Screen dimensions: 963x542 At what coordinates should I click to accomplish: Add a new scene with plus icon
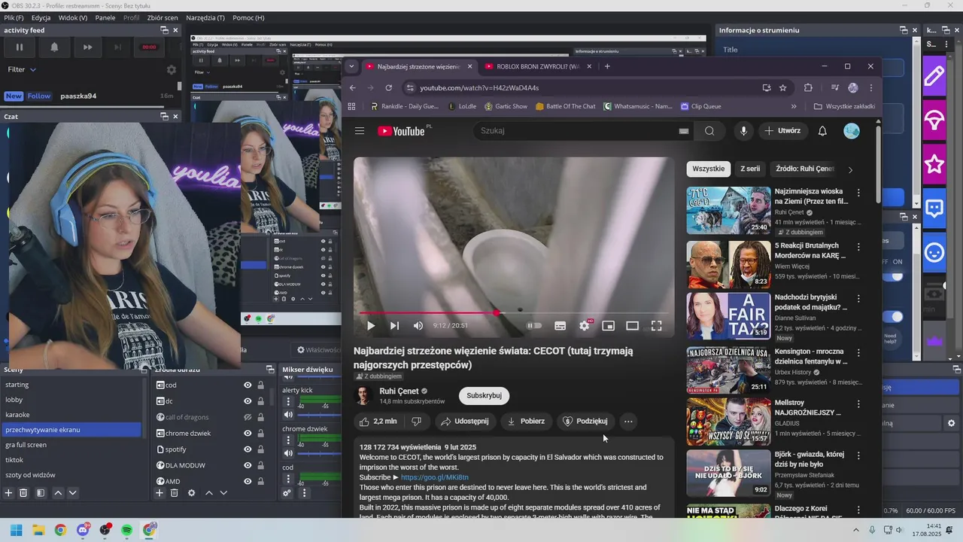click(x=8, y=493)
